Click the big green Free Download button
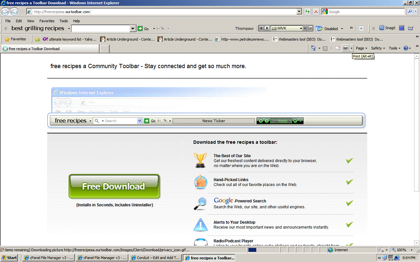 click(114, 186)
